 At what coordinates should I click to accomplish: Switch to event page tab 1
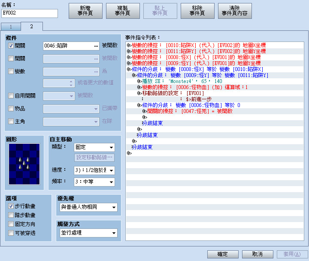point(11,27)
